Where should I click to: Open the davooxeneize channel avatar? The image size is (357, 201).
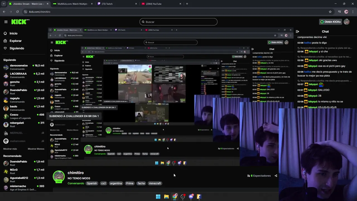click(x=6, y=67)
